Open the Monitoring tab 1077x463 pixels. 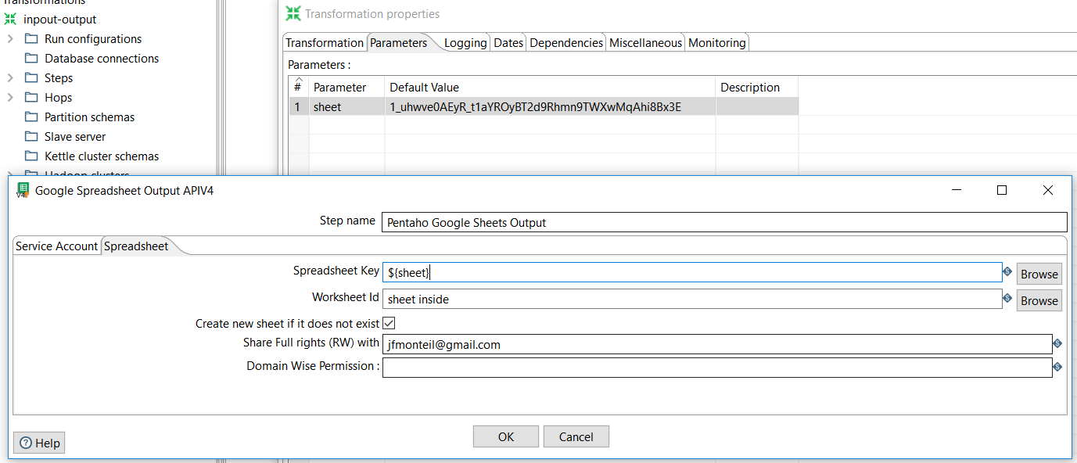[x=717, y=43]
